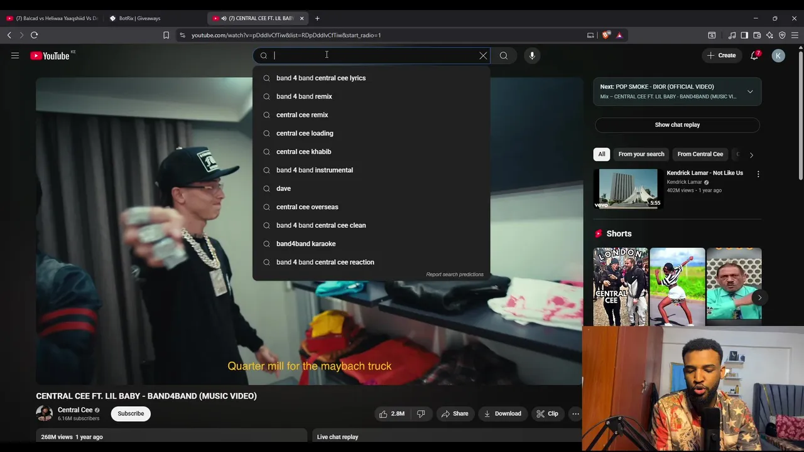Select suggestion 'central cee khabib'
804x452 pixels.
371,152
